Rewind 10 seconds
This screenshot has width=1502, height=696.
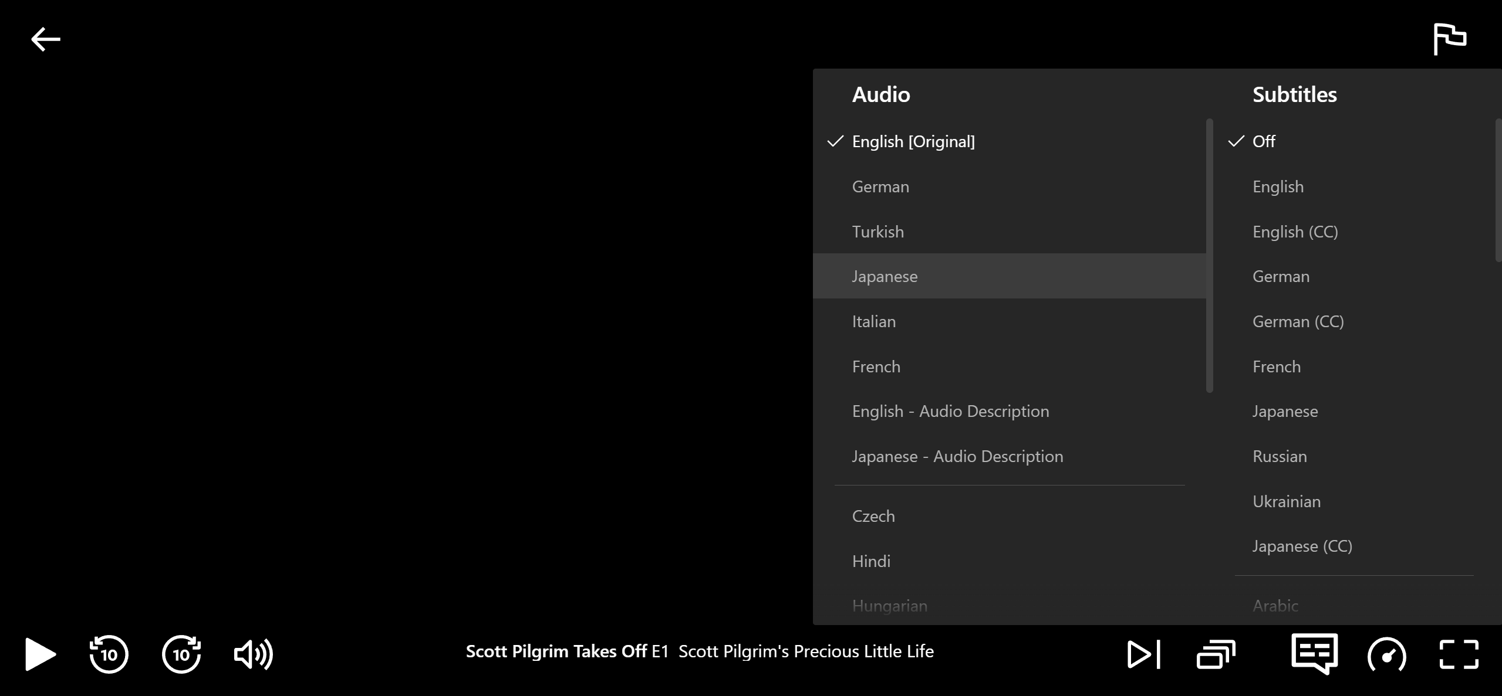coord(109,653)
